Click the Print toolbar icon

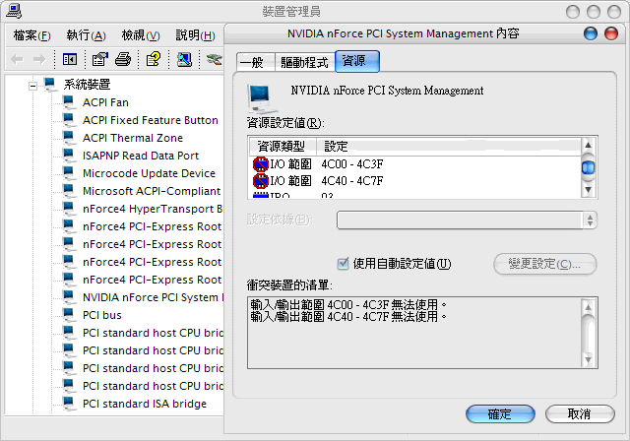[123, 59]
